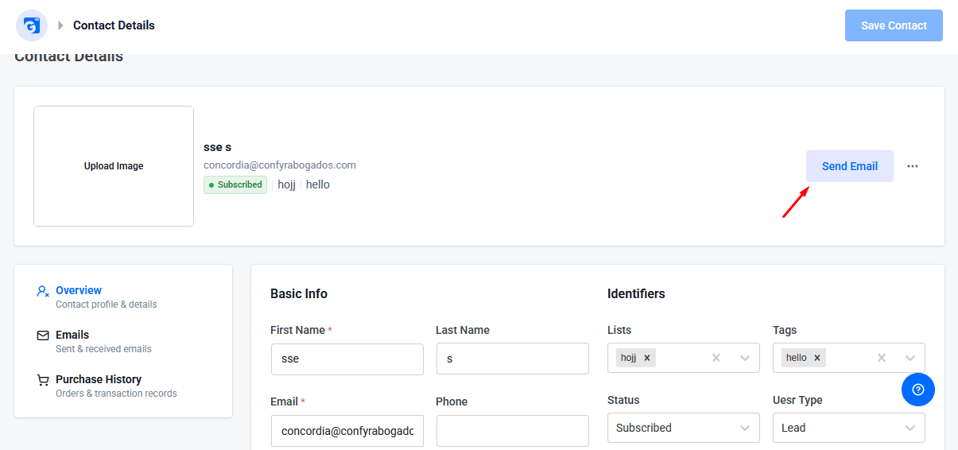The width and height of the screenshot is (958, 450).
Task: Open the User Type dropdown showing Lead
Action: (849, 428)
